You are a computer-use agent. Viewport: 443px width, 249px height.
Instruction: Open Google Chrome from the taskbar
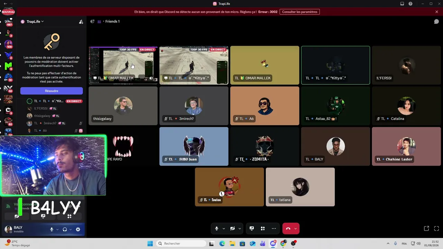(283, 243)
